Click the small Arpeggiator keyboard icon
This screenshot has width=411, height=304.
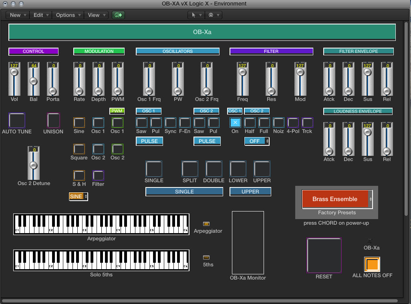point(206,224)
